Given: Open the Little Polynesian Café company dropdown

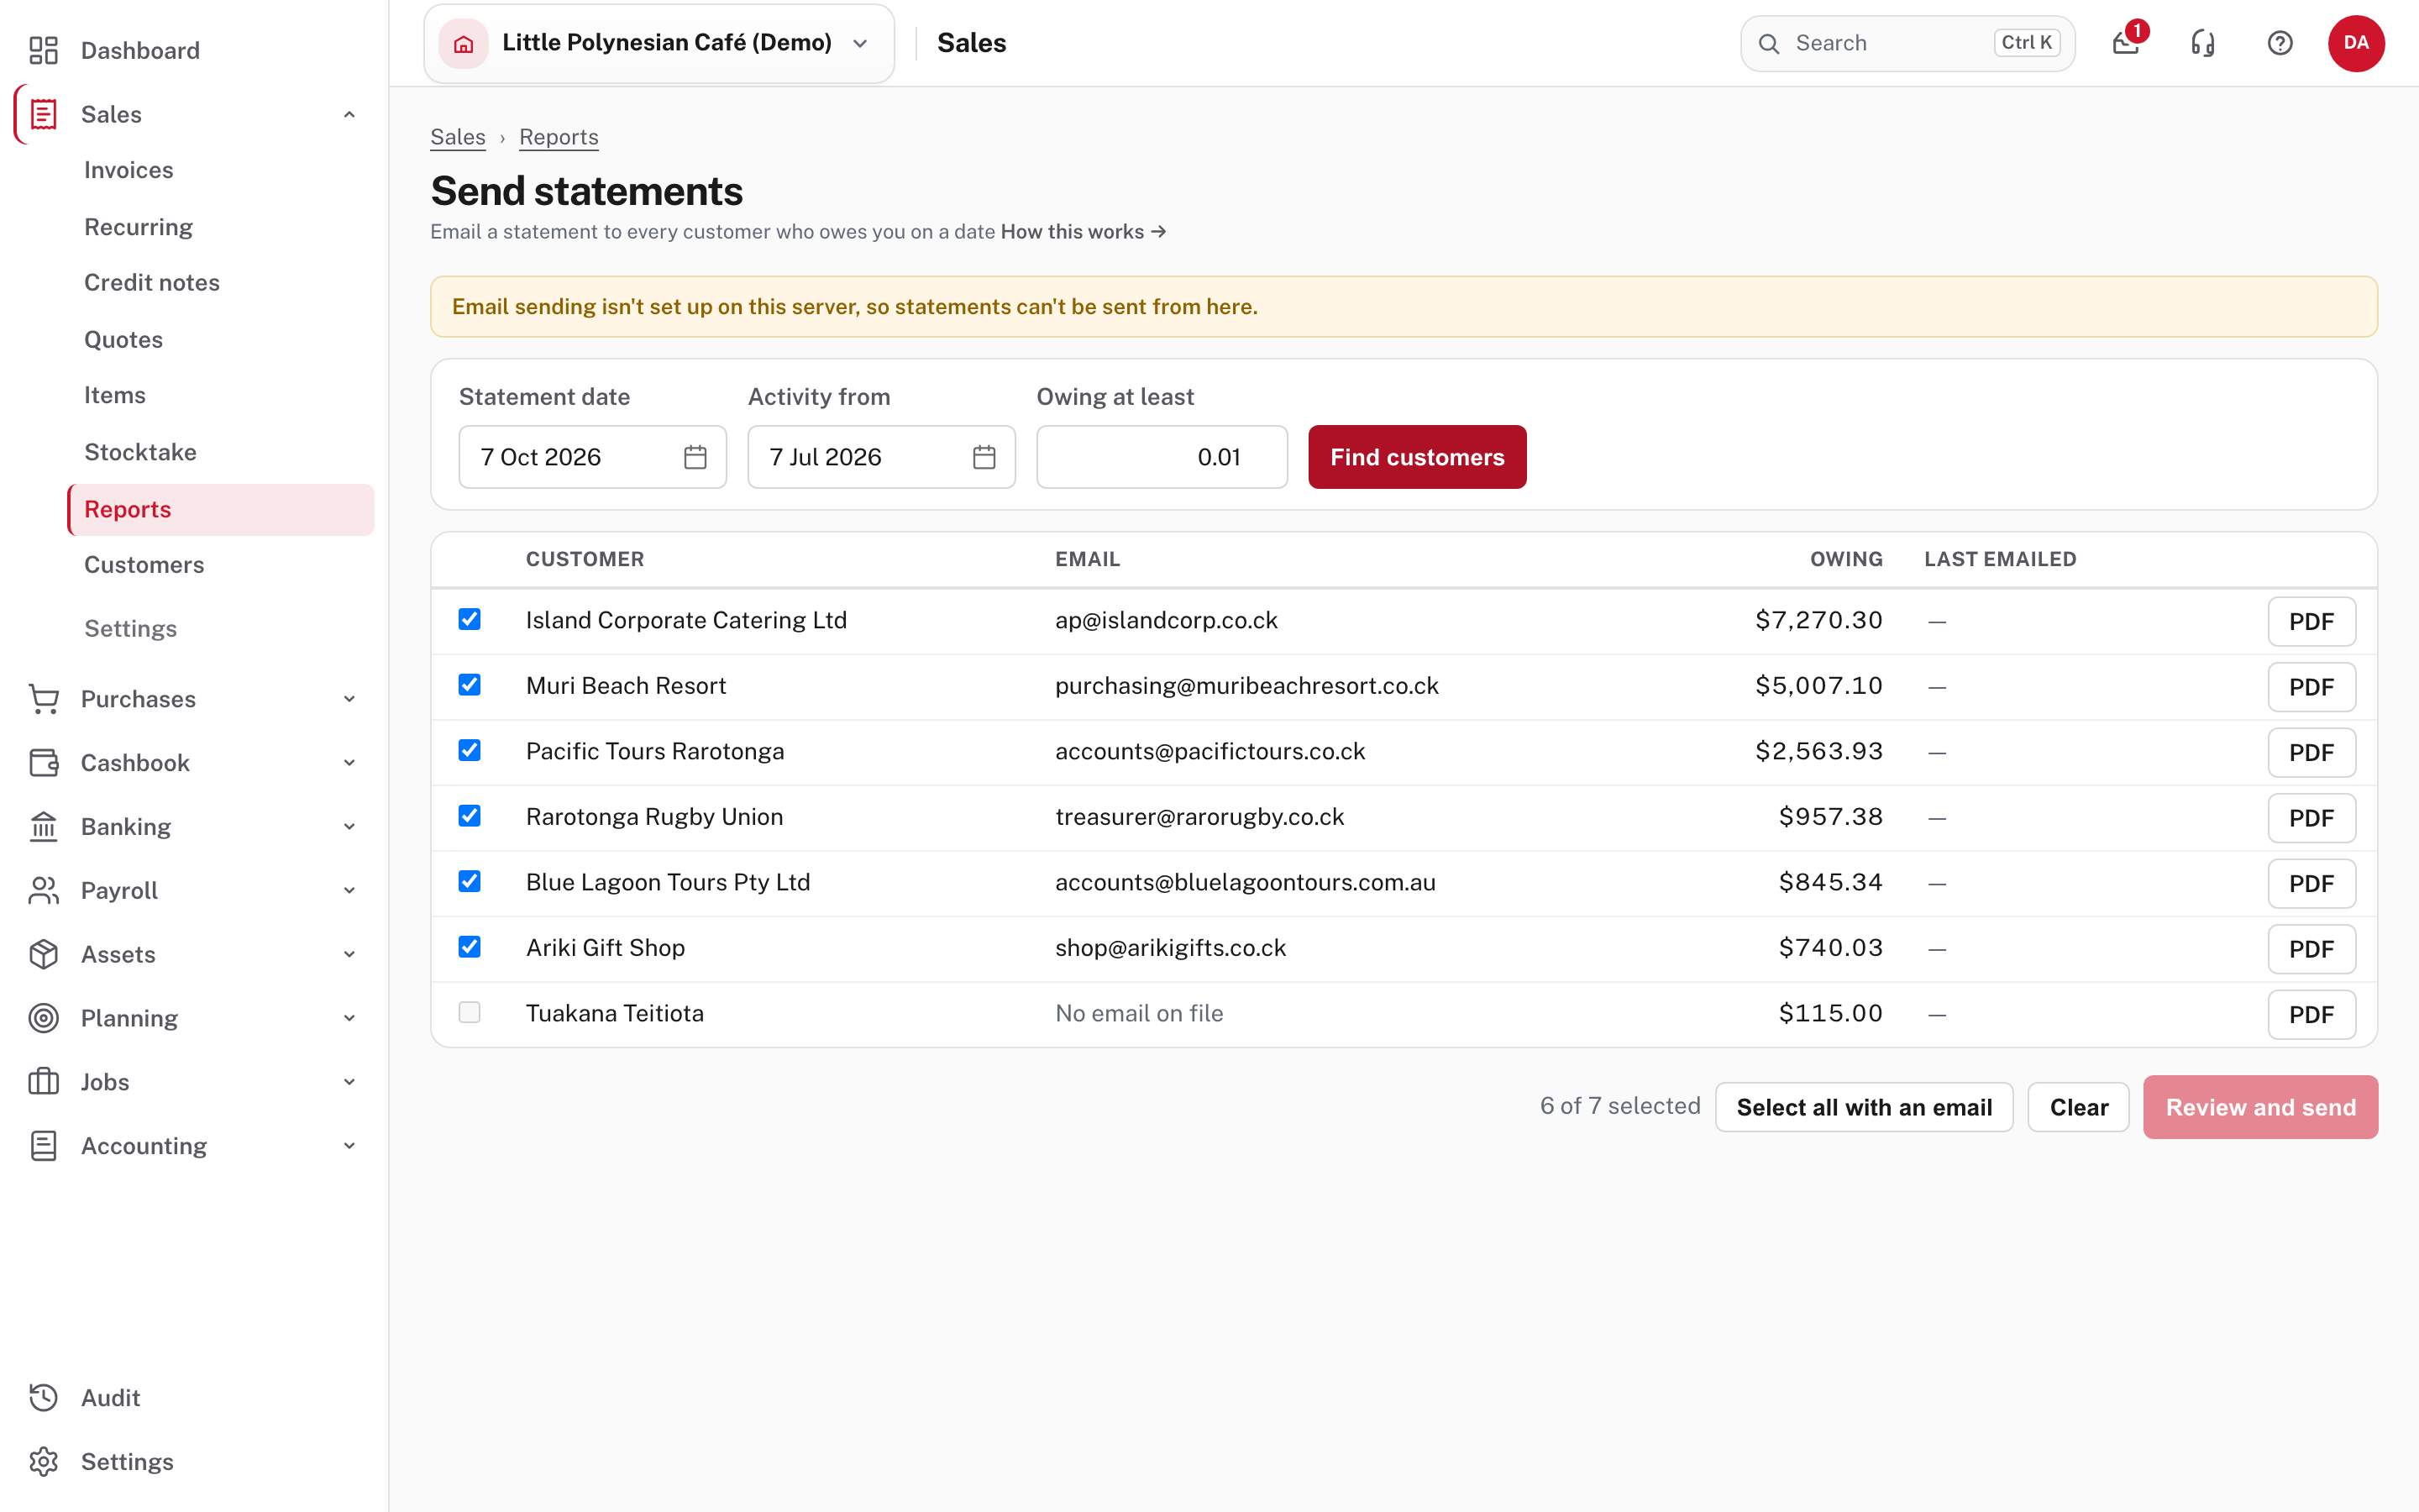Looking at the screenshot, I should point(659,43).
